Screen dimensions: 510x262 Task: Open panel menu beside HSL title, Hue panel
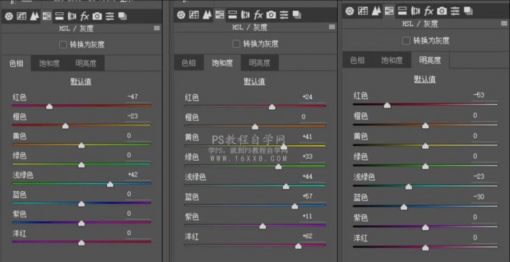157,29
